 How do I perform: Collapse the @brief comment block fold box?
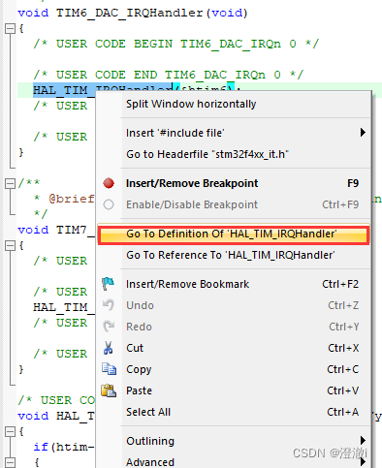(10, 184)
